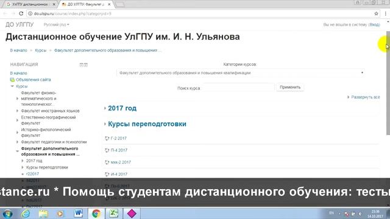Image resolution: width=390 pixels, height=219 pixels.
Task: Click the Поиск курса search field
Action: [238, 88]
